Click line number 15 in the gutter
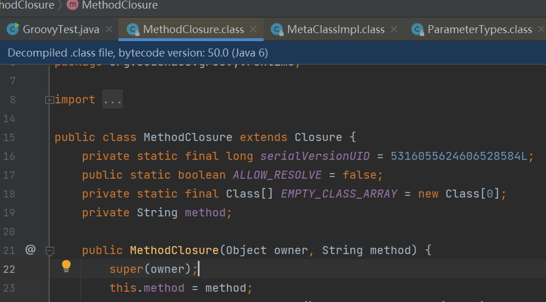The width and height of the screenshot is (546, 302). [9, 137]
